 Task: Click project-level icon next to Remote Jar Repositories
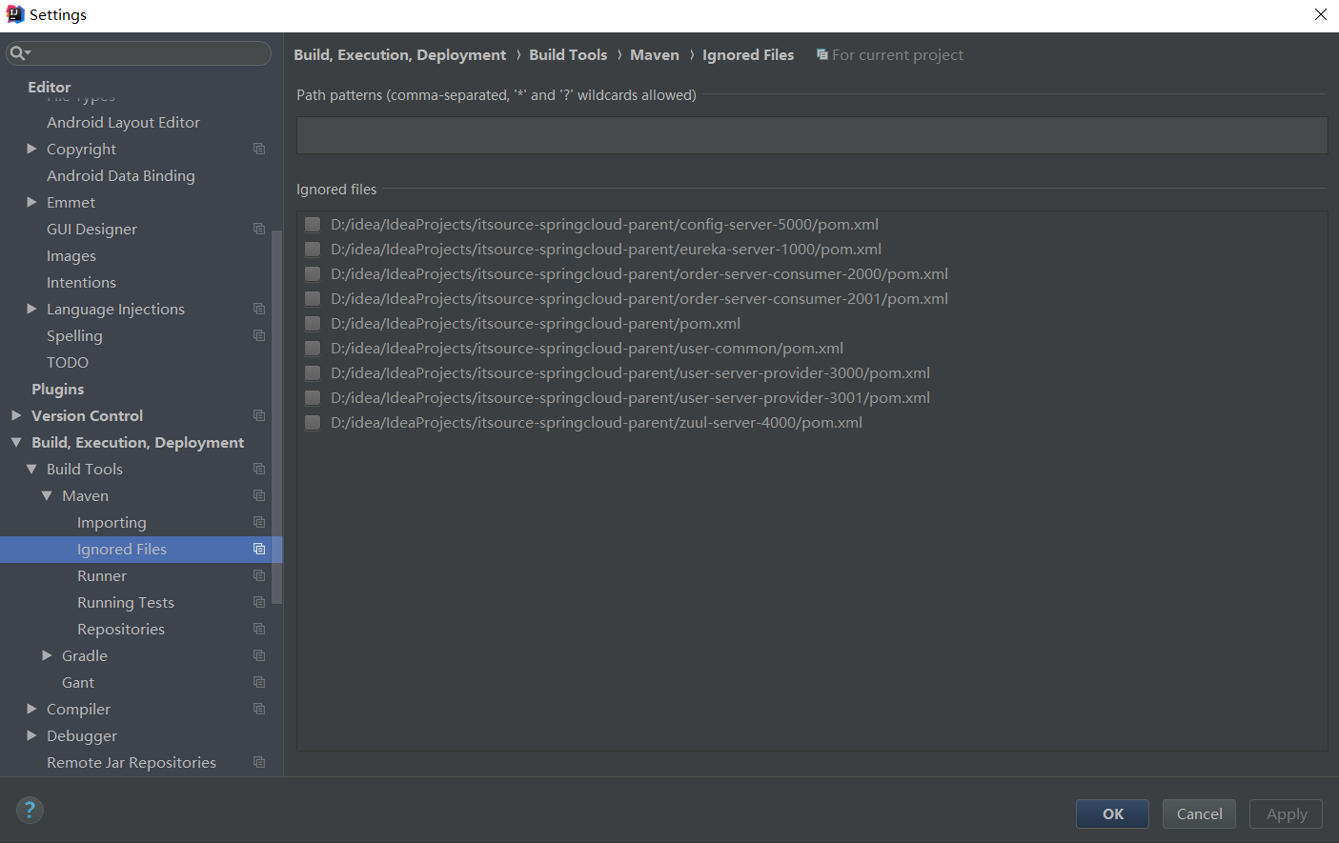coord(259,762)
